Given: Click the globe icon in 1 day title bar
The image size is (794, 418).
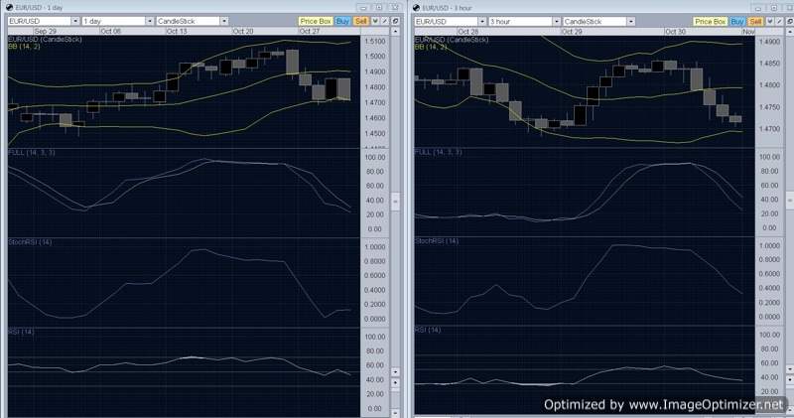Looking at the screenshot, I should click(x=10, y=8).
